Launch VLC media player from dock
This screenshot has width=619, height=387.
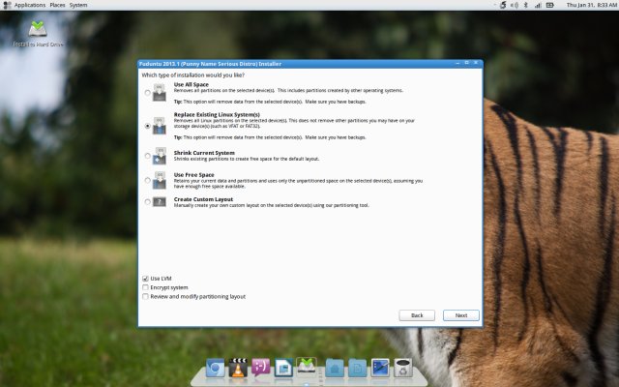click(238, 368)
